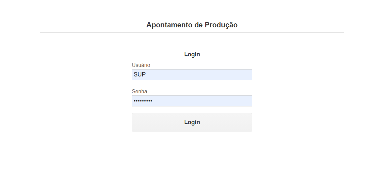Click the masked password dots
The width and height of the screenshot is (383, 171).
point(143,101)
